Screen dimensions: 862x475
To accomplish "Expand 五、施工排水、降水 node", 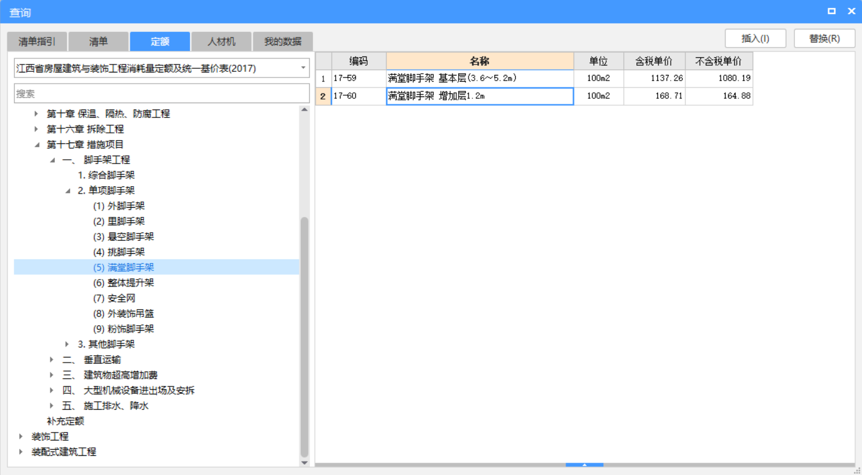I will point(52,406).
